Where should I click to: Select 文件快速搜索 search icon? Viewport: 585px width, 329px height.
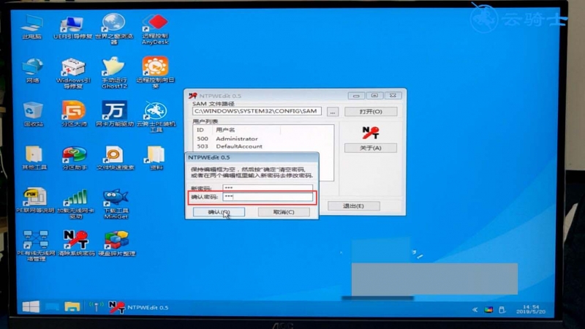[x=115, y=158]
